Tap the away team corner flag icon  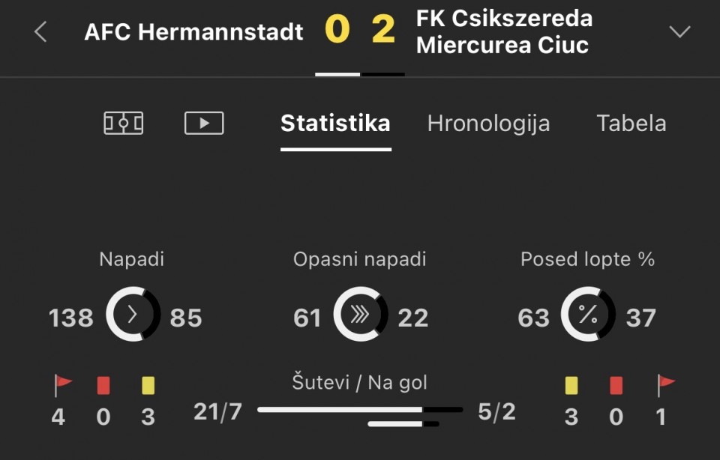665,385
